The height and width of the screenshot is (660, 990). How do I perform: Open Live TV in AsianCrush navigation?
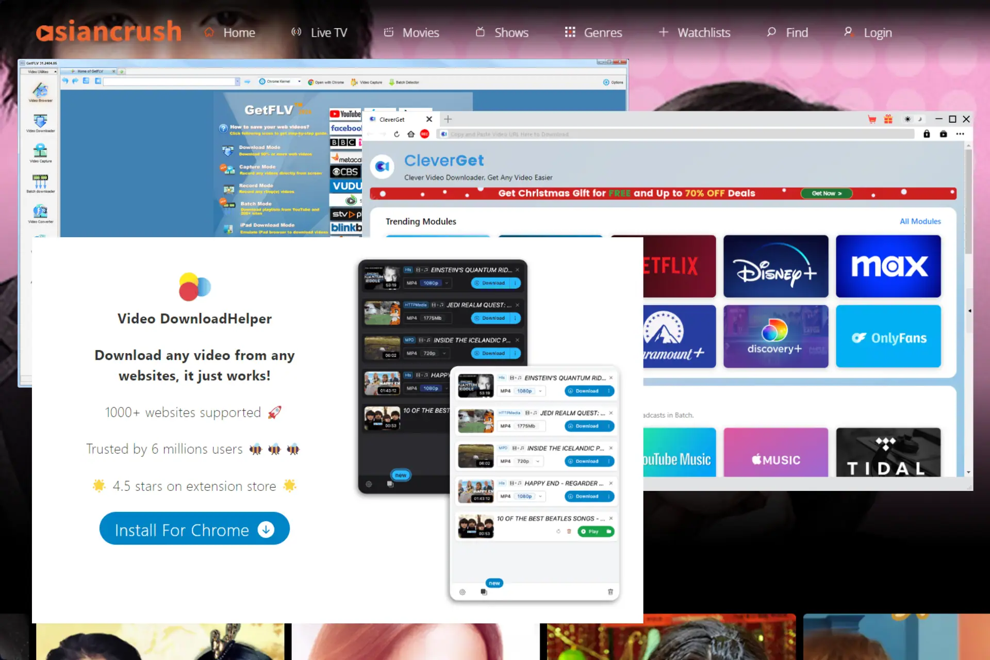319,32
